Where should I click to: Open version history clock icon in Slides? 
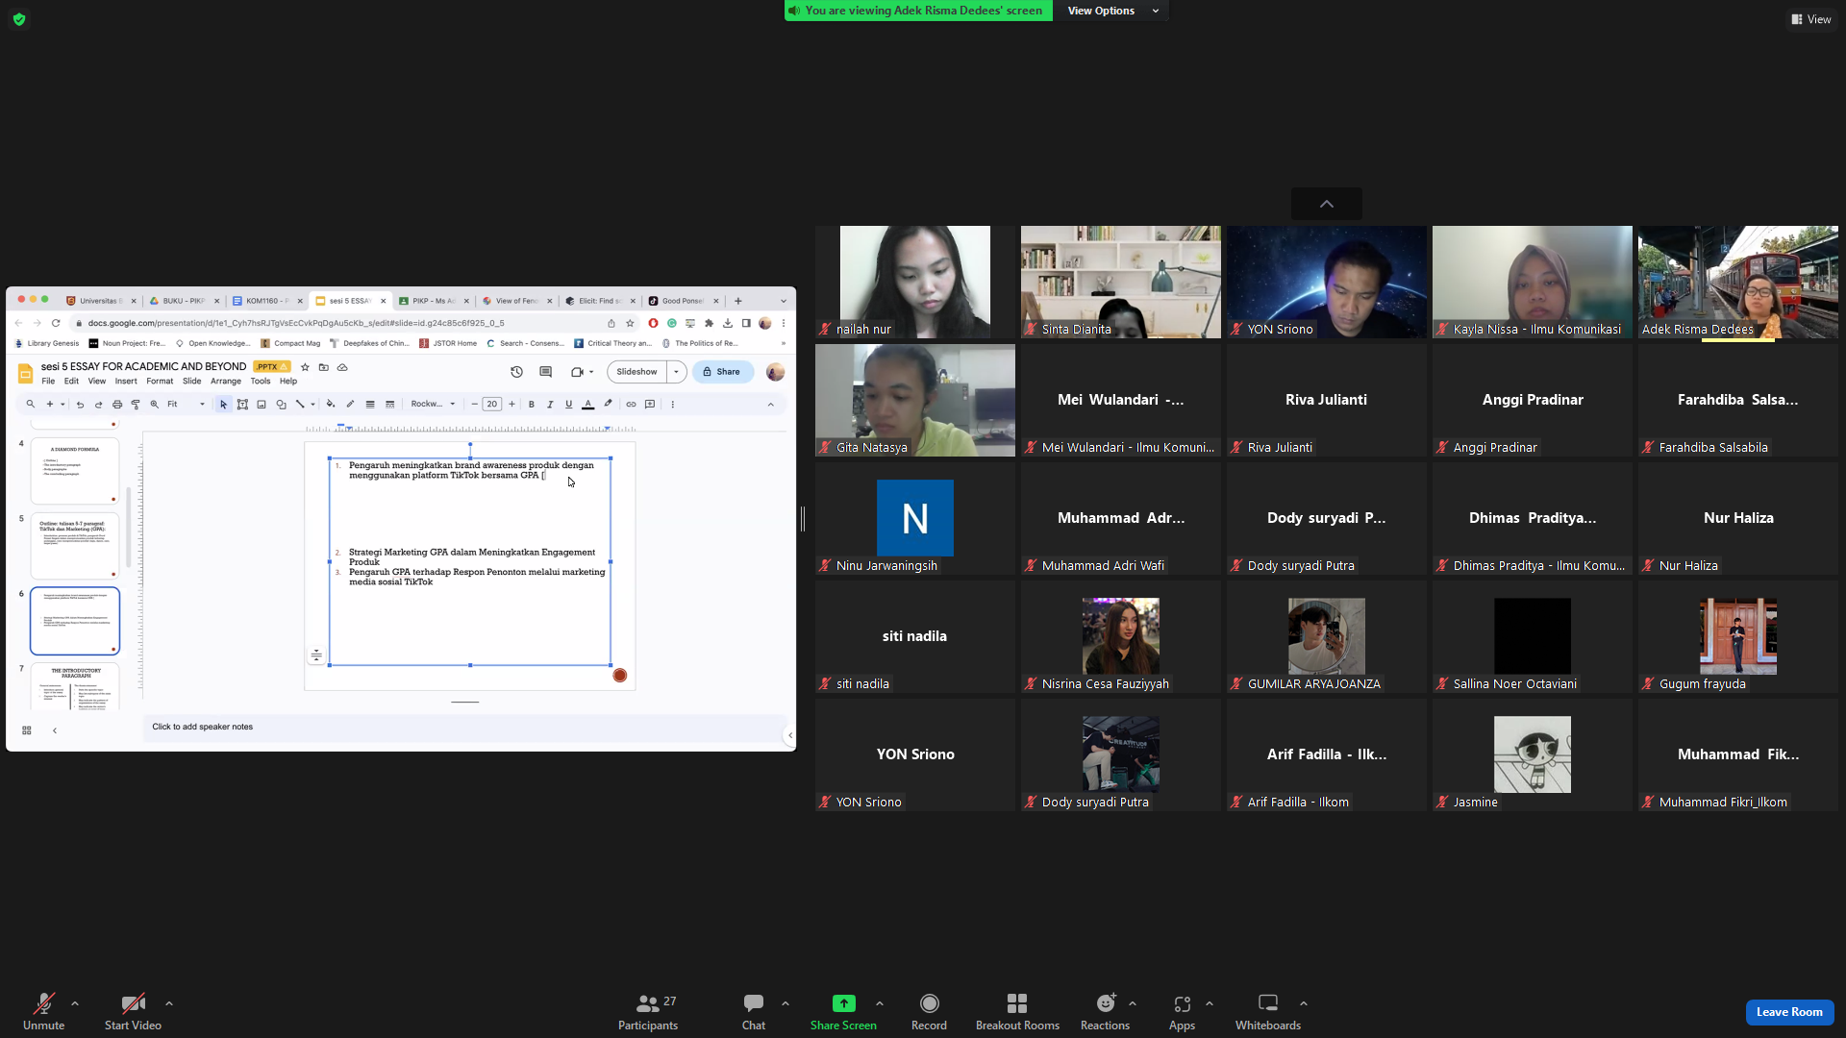516,372
